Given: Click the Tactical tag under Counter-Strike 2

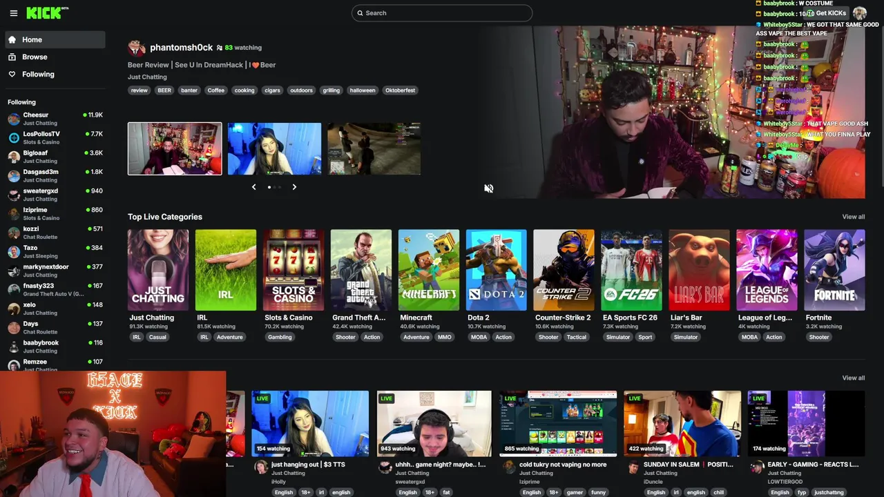Looking at the screenshot, I should click(576, 338).
